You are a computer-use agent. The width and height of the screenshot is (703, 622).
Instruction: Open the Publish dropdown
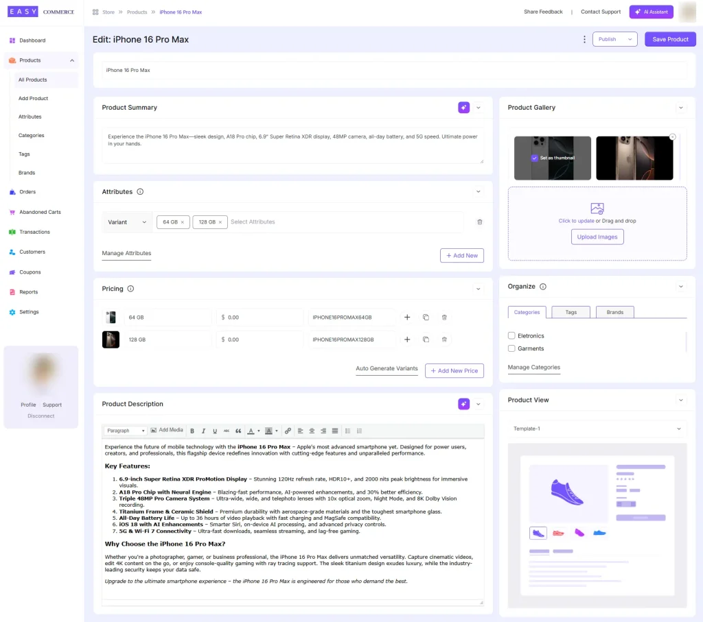pos(614,39)
